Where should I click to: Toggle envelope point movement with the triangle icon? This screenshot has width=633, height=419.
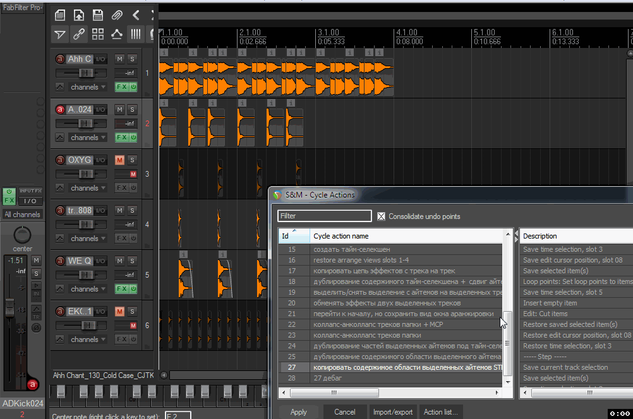pyautogui.click(x=117, y=34)
